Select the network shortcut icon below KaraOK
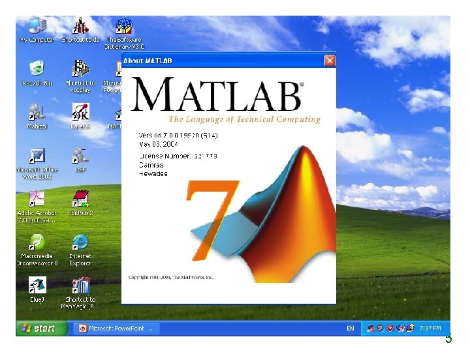 tap(80, 160)
